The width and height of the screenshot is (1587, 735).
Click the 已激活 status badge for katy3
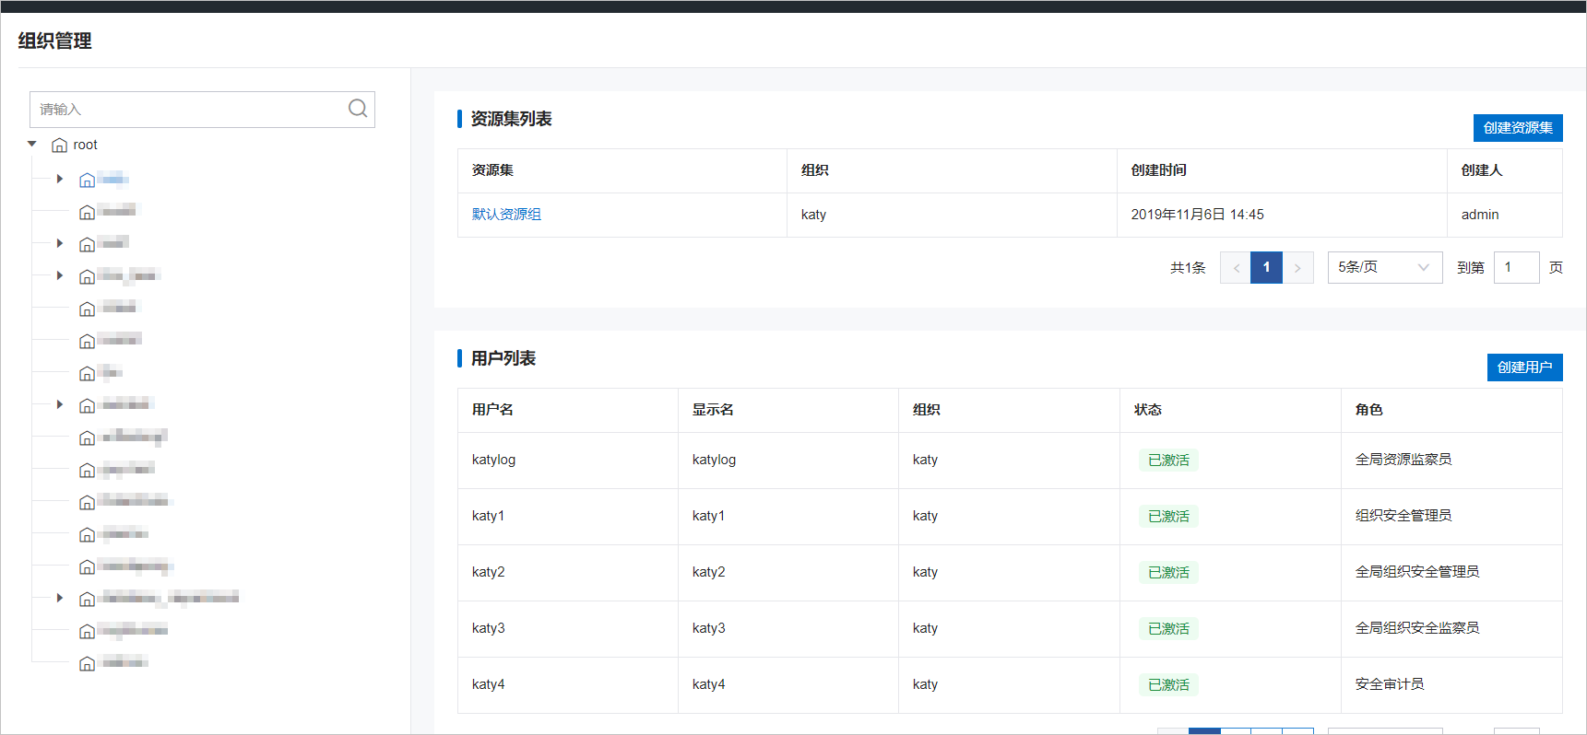[x=1168, y=628]
